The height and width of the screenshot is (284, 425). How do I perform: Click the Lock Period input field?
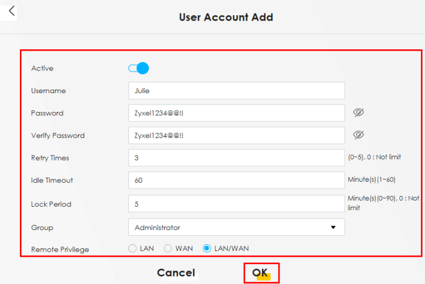[x=236, y=203]
